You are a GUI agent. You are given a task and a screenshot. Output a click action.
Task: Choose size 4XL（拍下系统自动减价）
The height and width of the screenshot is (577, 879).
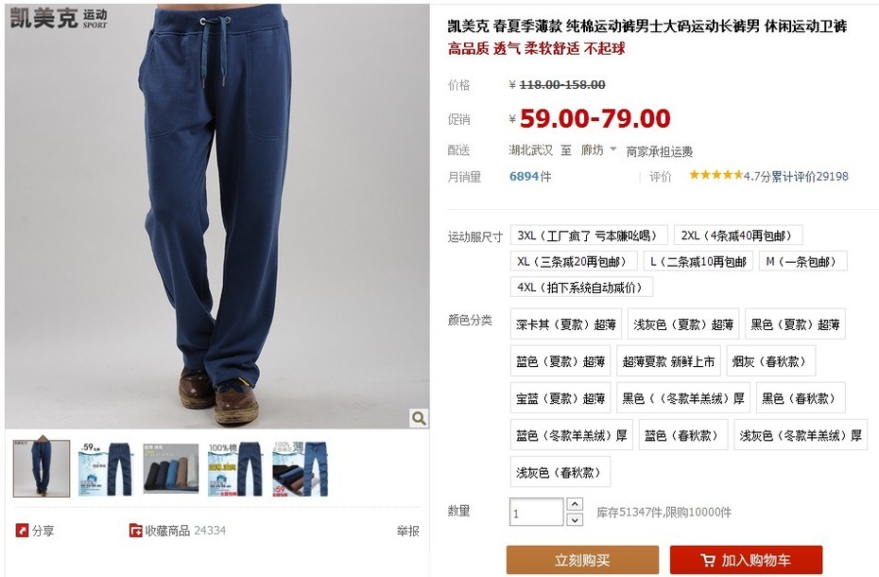pyautogui.click(x=581, y=288)
